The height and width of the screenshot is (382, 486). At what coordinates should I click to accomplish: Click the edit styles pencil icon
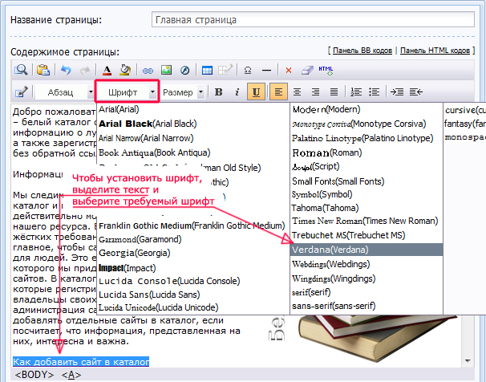21,92
